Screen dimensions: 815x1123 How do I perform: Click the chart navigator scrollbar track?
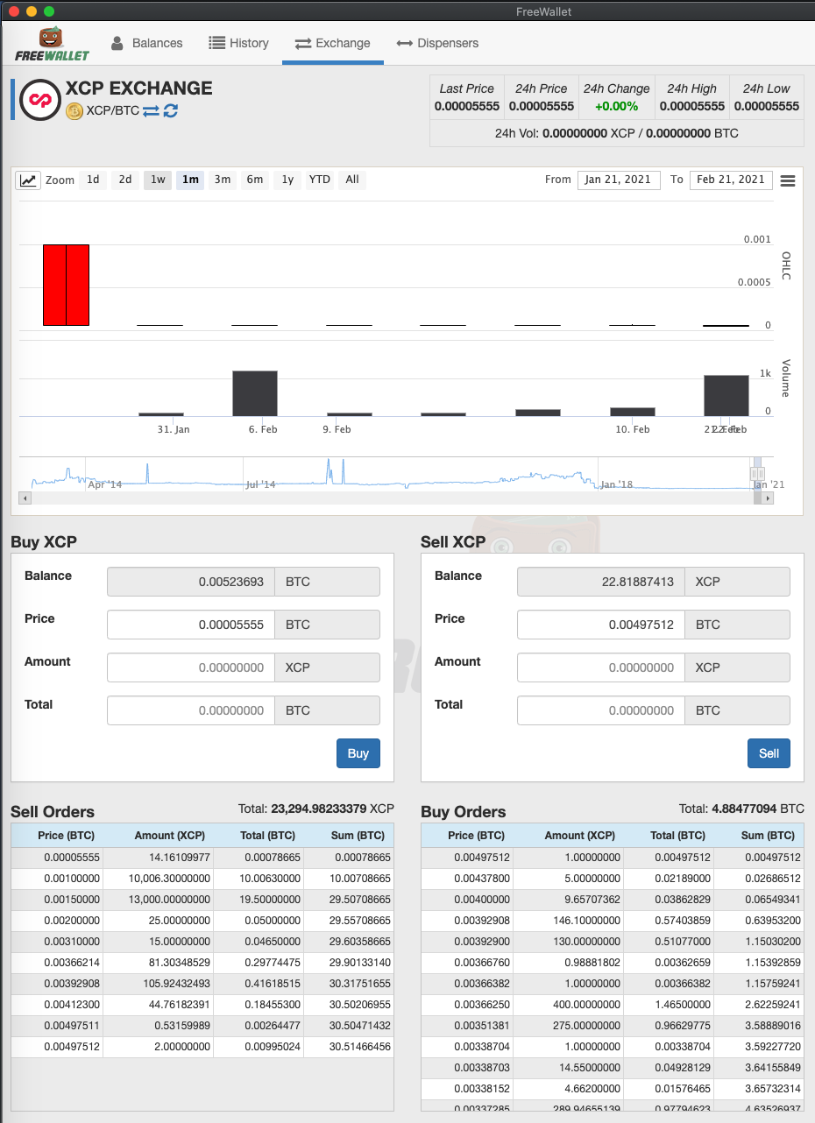click(393, 498)
